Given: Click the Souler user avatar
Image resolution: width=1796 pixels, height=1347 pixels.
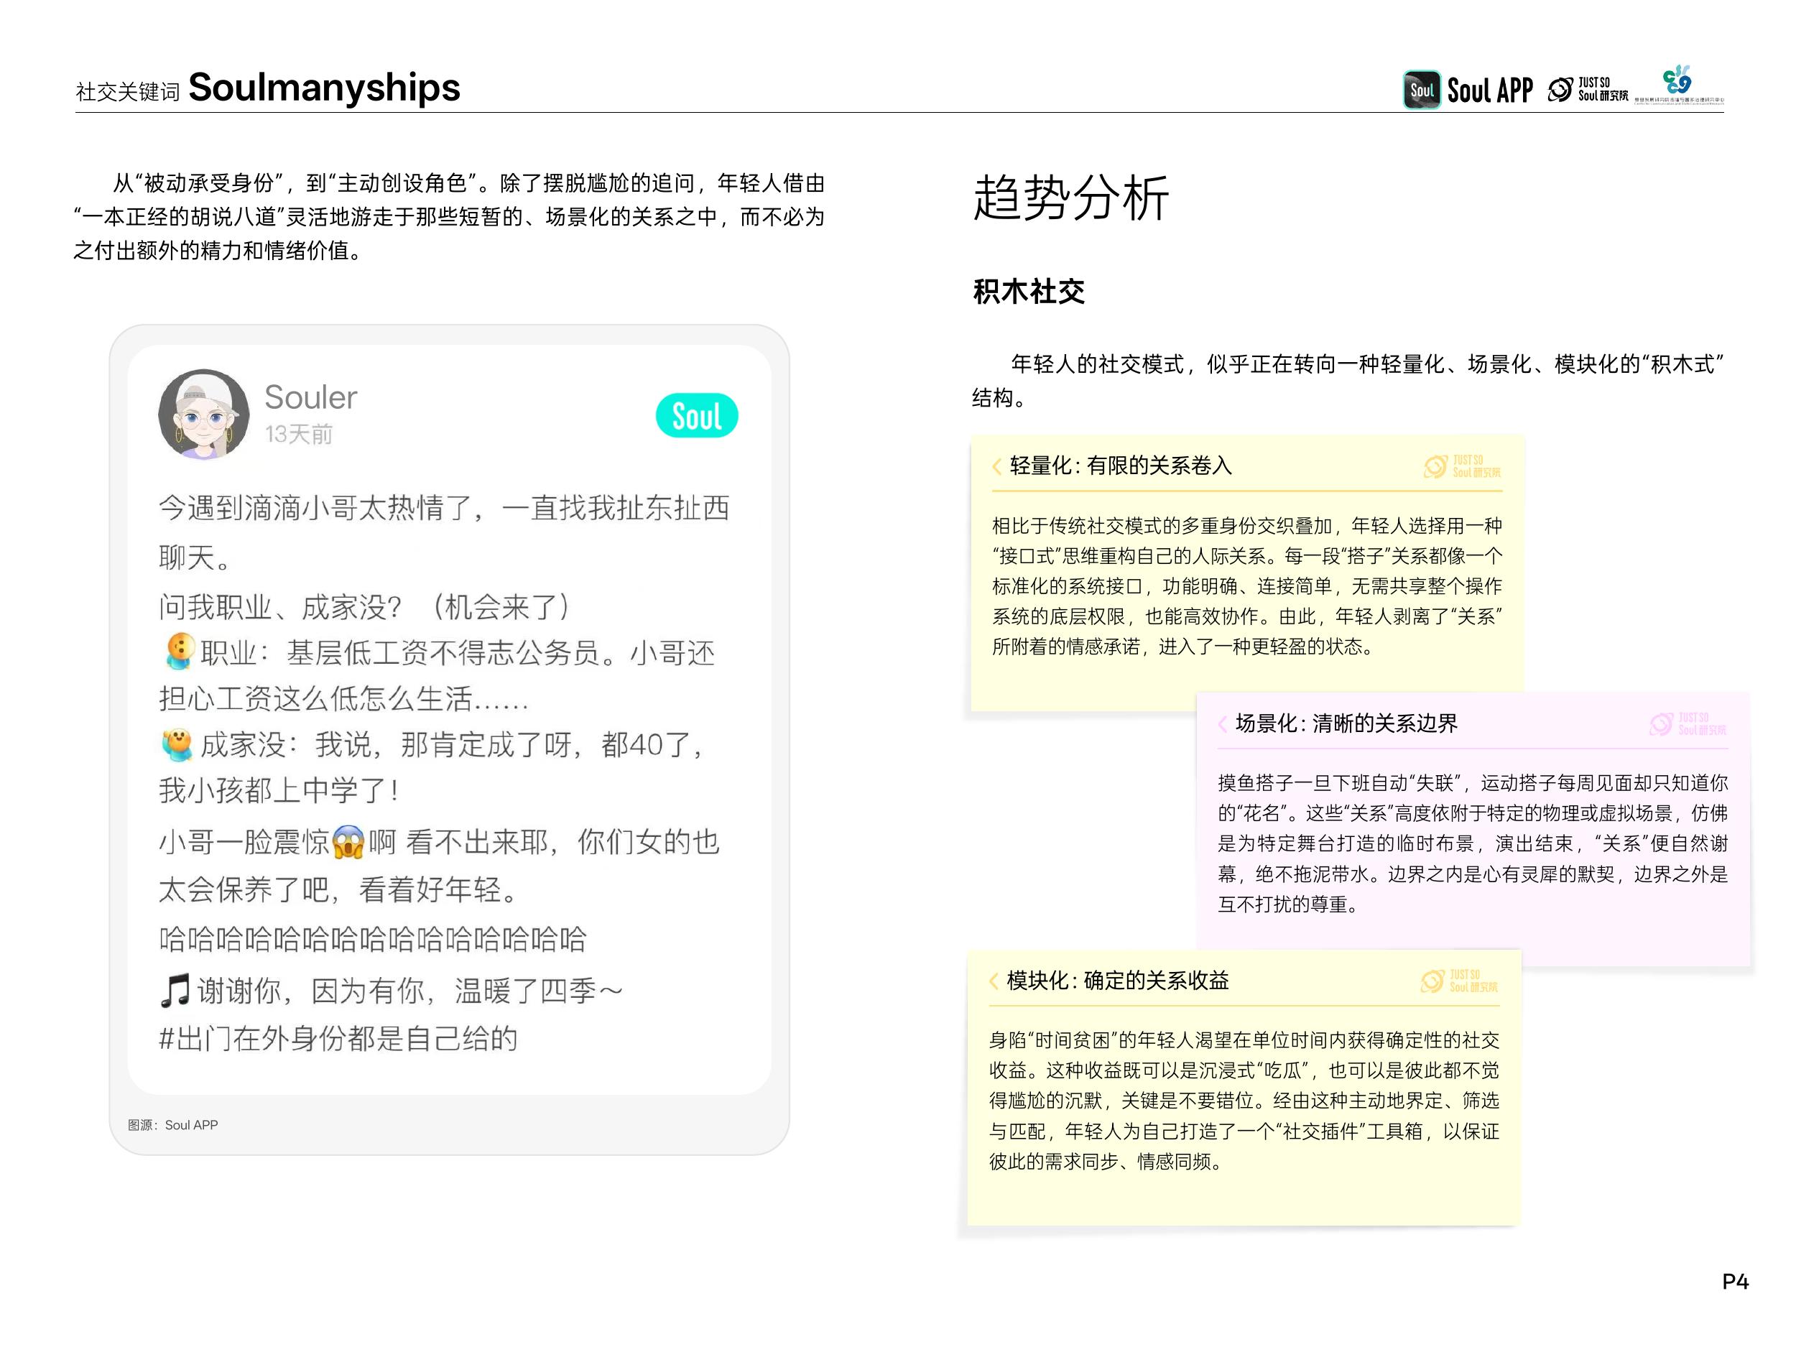Looking at the screenshot, I should click(204, 415).
